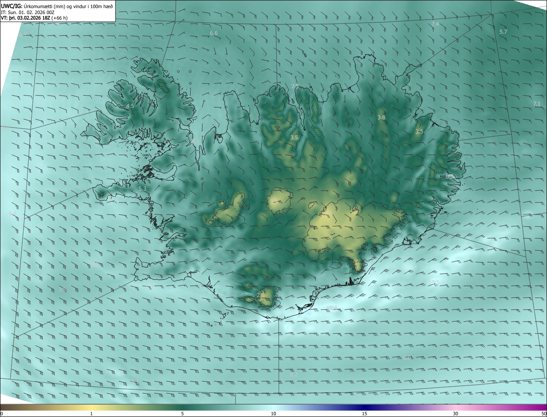The height and width of the screenshot is (417, 547).
Task: Click the colorbar tick label '15'
Action: click(365, 414)
